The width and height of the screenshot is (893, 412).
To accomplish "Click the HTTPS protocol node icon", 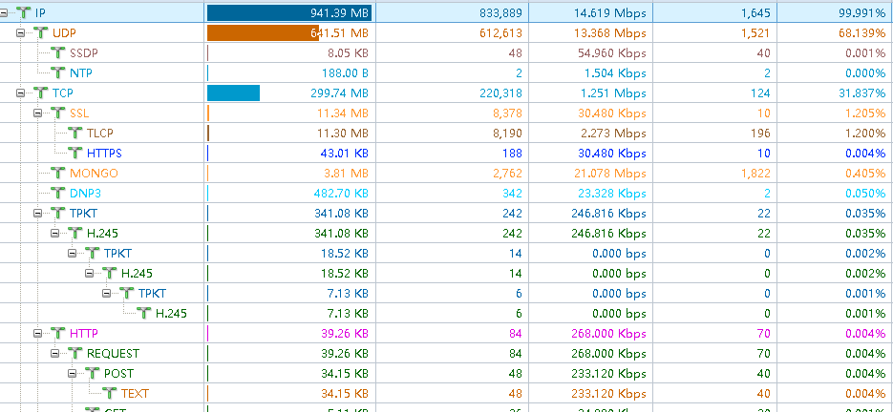I will (x=75, y=154).
